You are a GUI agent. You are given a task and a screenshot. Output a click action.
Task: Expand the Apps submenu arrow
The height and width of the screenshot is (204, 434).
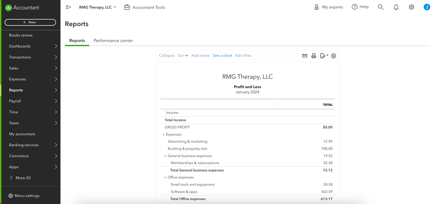coord(56,167)
